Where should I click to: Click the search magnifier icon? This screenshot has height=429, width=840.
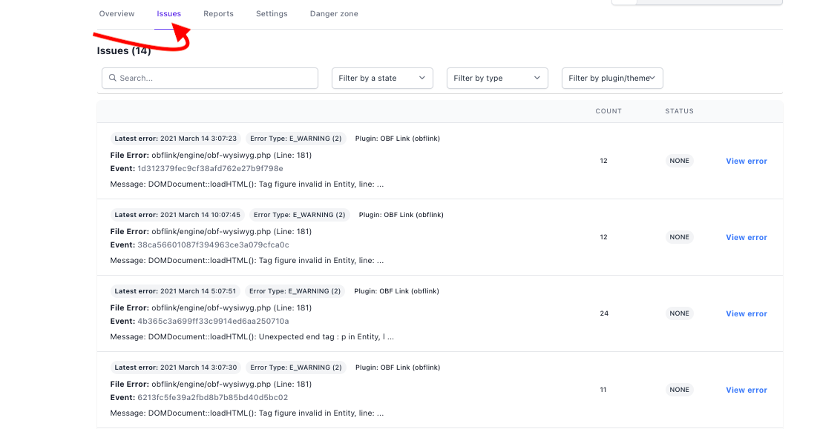113,78
